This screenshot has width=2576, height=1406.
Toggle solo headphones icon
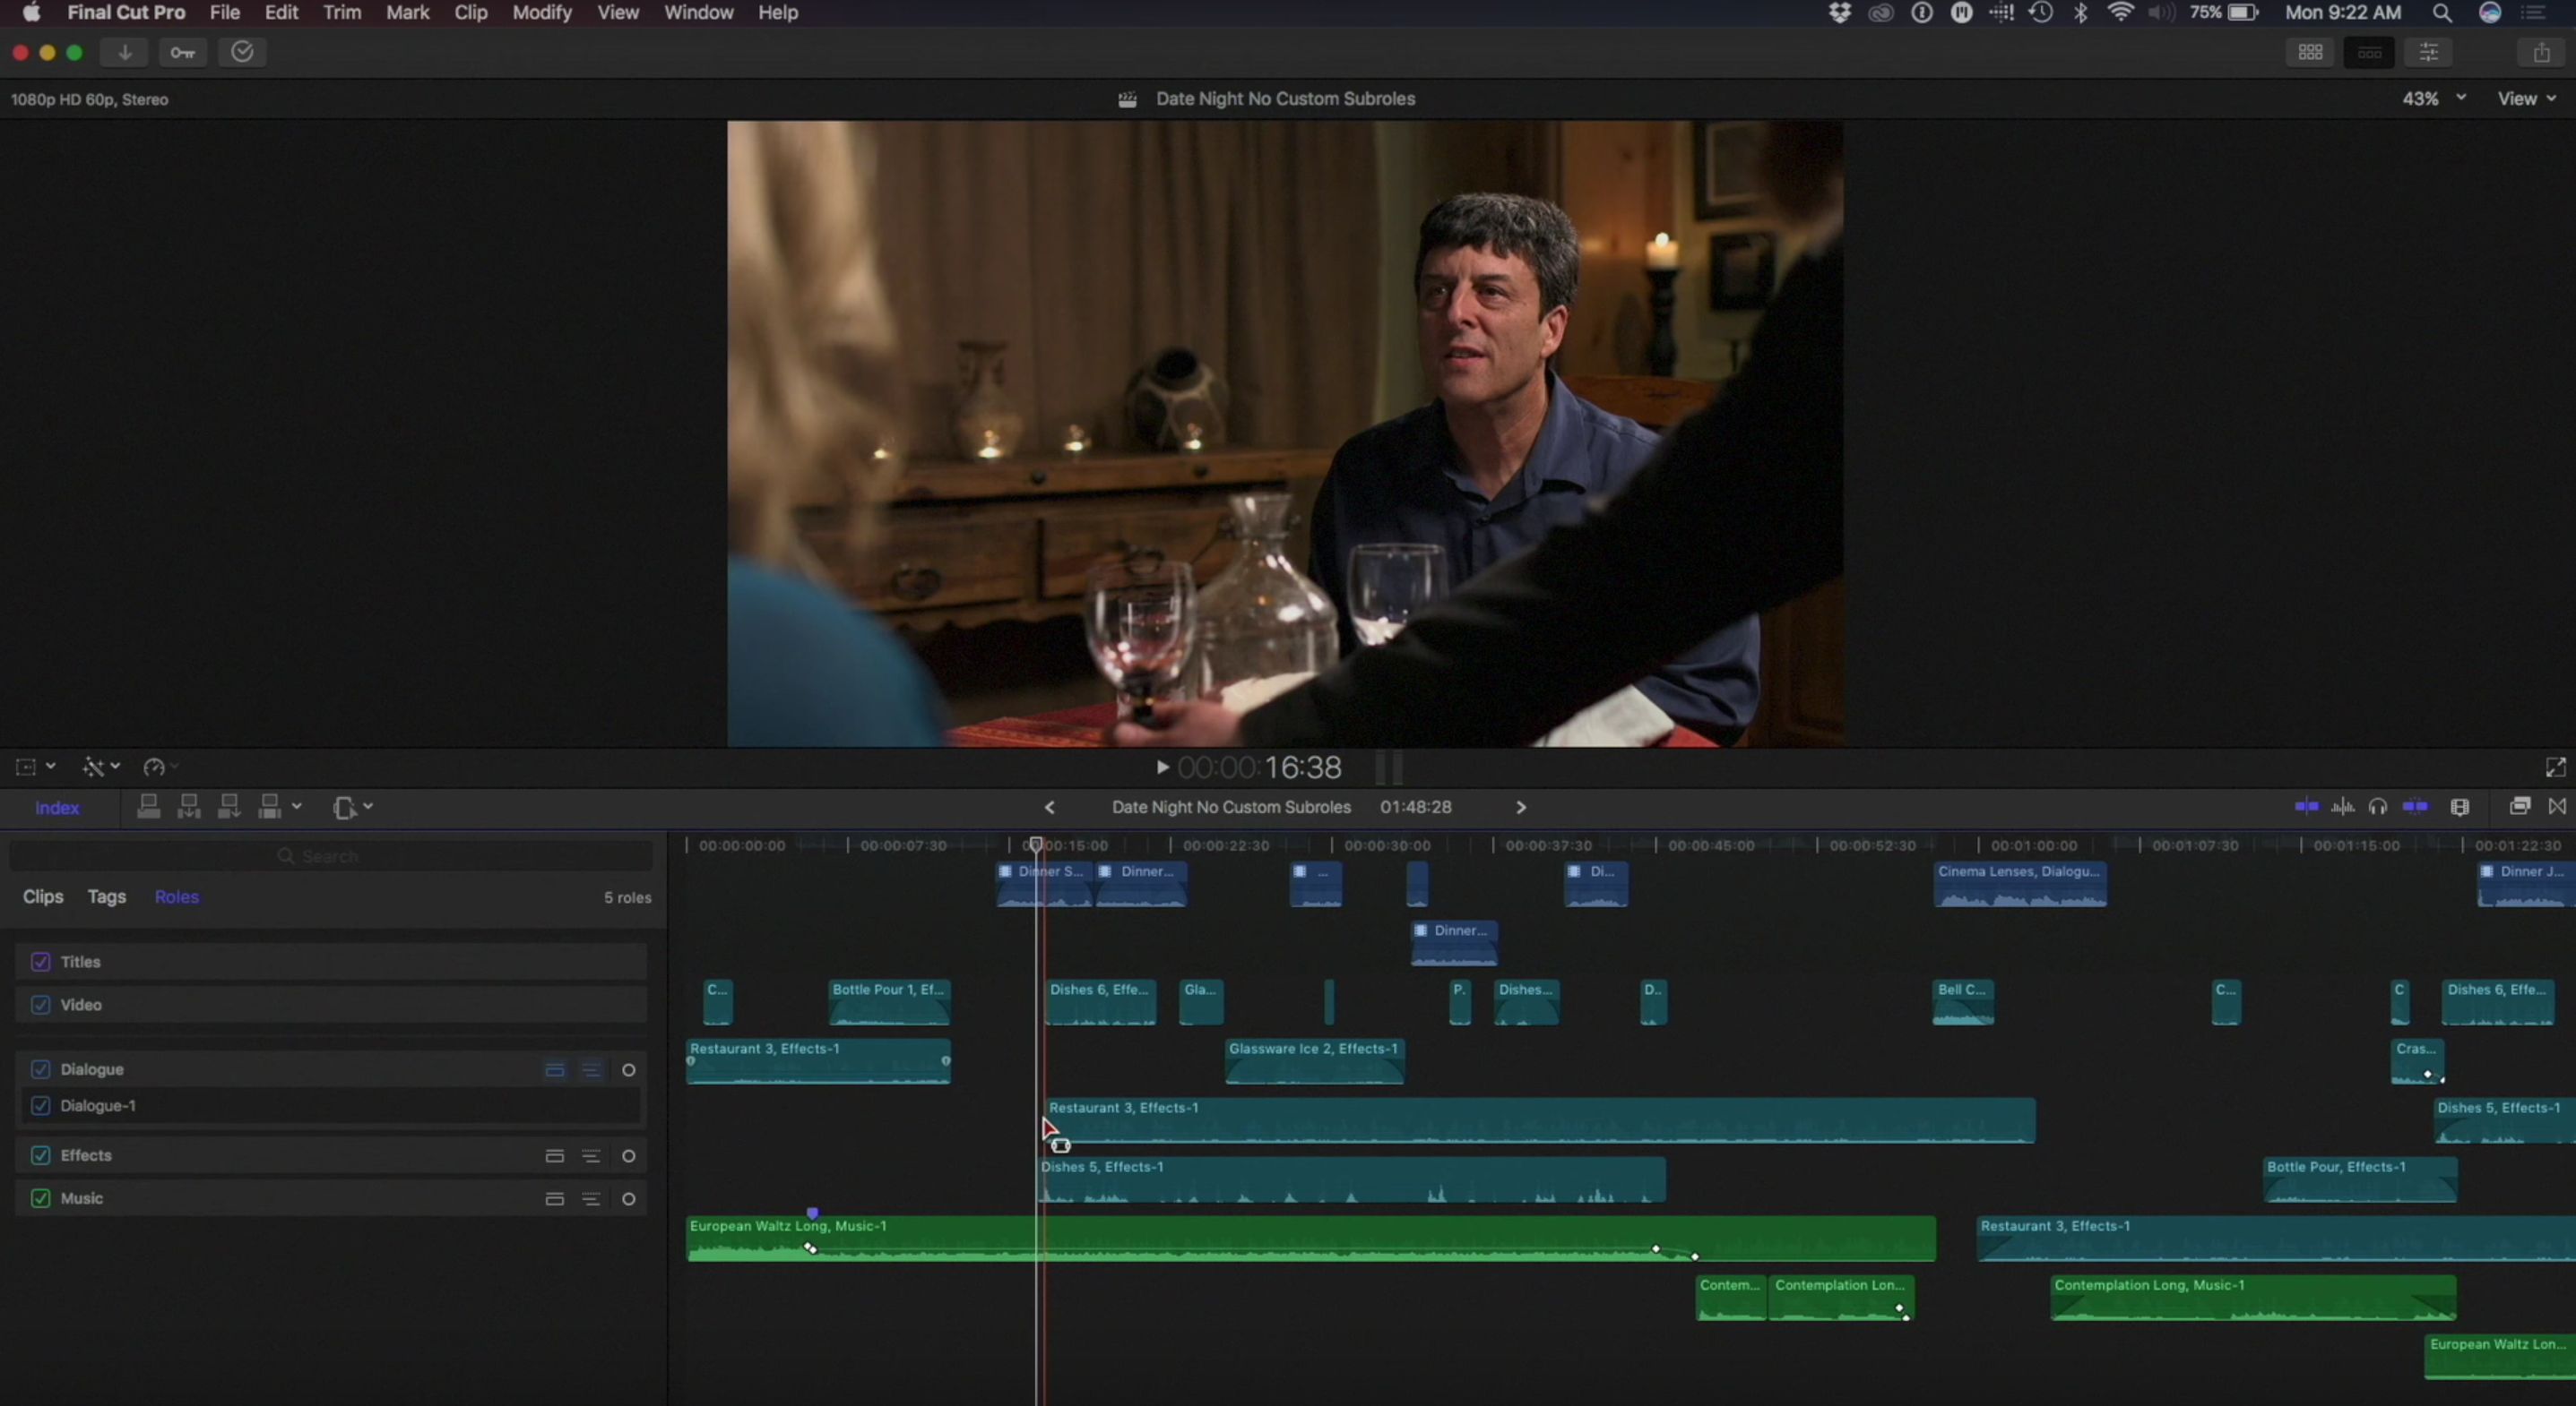(x=2378, y=806)
